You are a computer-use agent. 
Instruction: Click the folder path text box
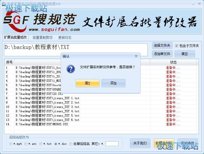coord(76,50)
